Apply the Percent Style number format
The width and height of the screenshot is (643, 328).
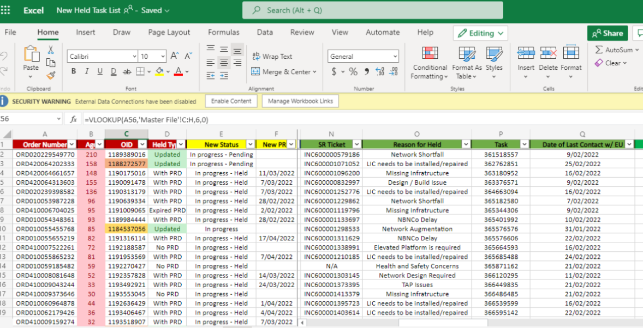353,72
